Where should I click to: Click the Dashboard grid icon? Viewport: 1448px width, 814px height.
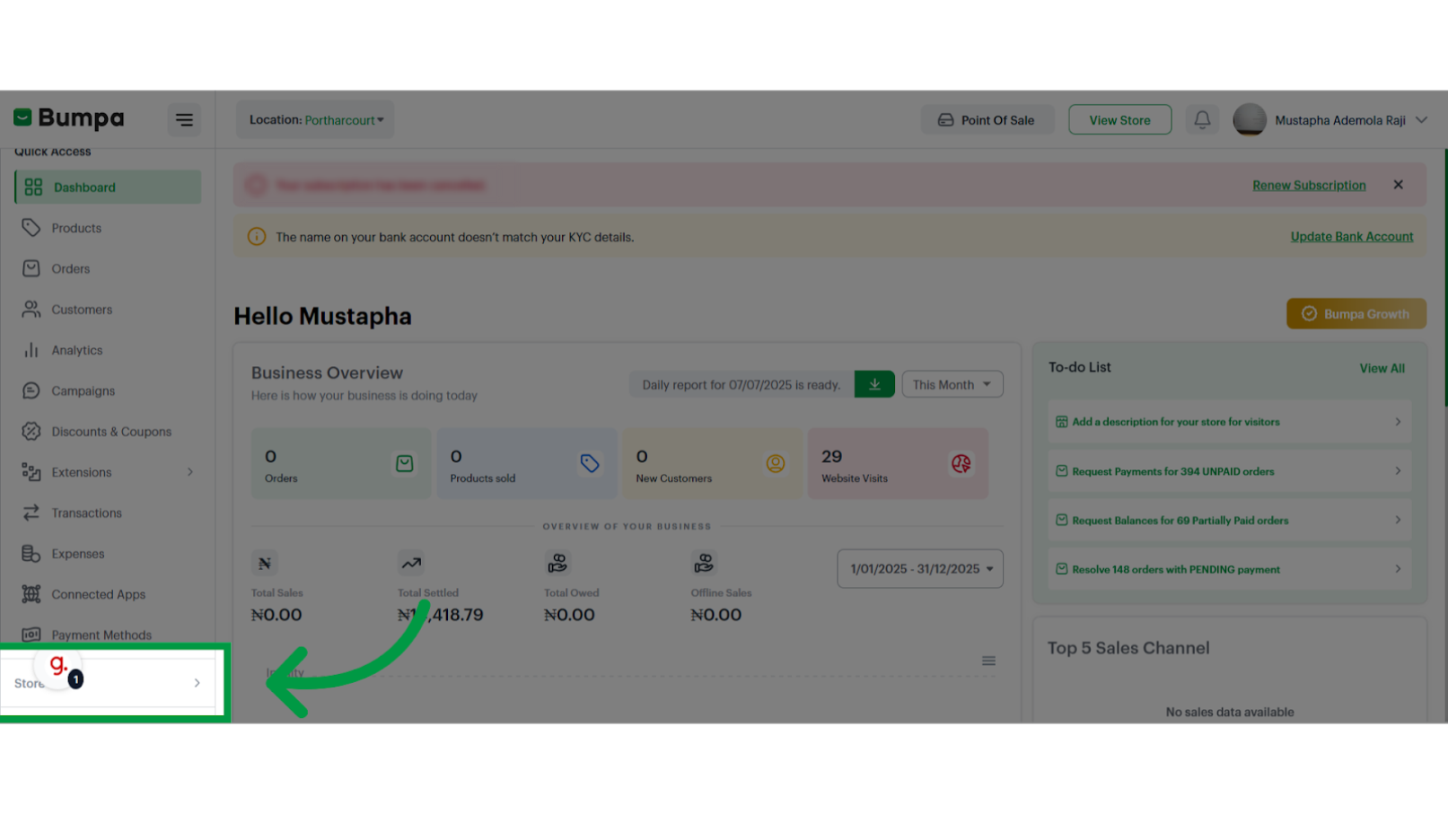pos(33,187)
